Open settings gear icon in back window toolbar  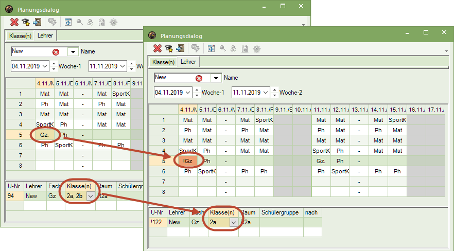point(113,22)
